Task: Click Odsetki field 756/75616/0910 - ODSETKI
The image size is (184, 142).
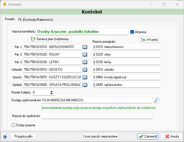Action: tap(52, 70)
